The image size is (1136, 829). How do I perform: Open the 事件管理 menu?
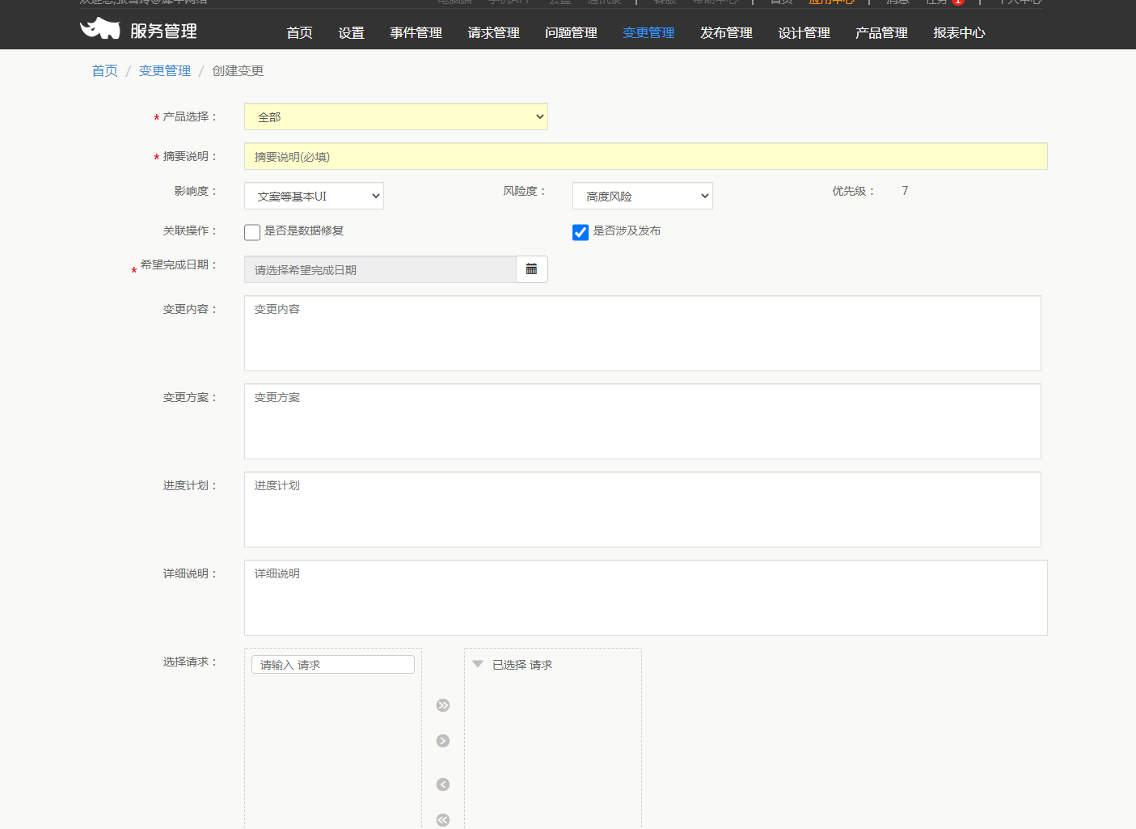416,32
